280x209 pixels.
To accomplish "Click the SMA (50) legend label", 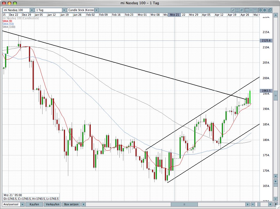I will pyautogui.click(x=8, y=24).
